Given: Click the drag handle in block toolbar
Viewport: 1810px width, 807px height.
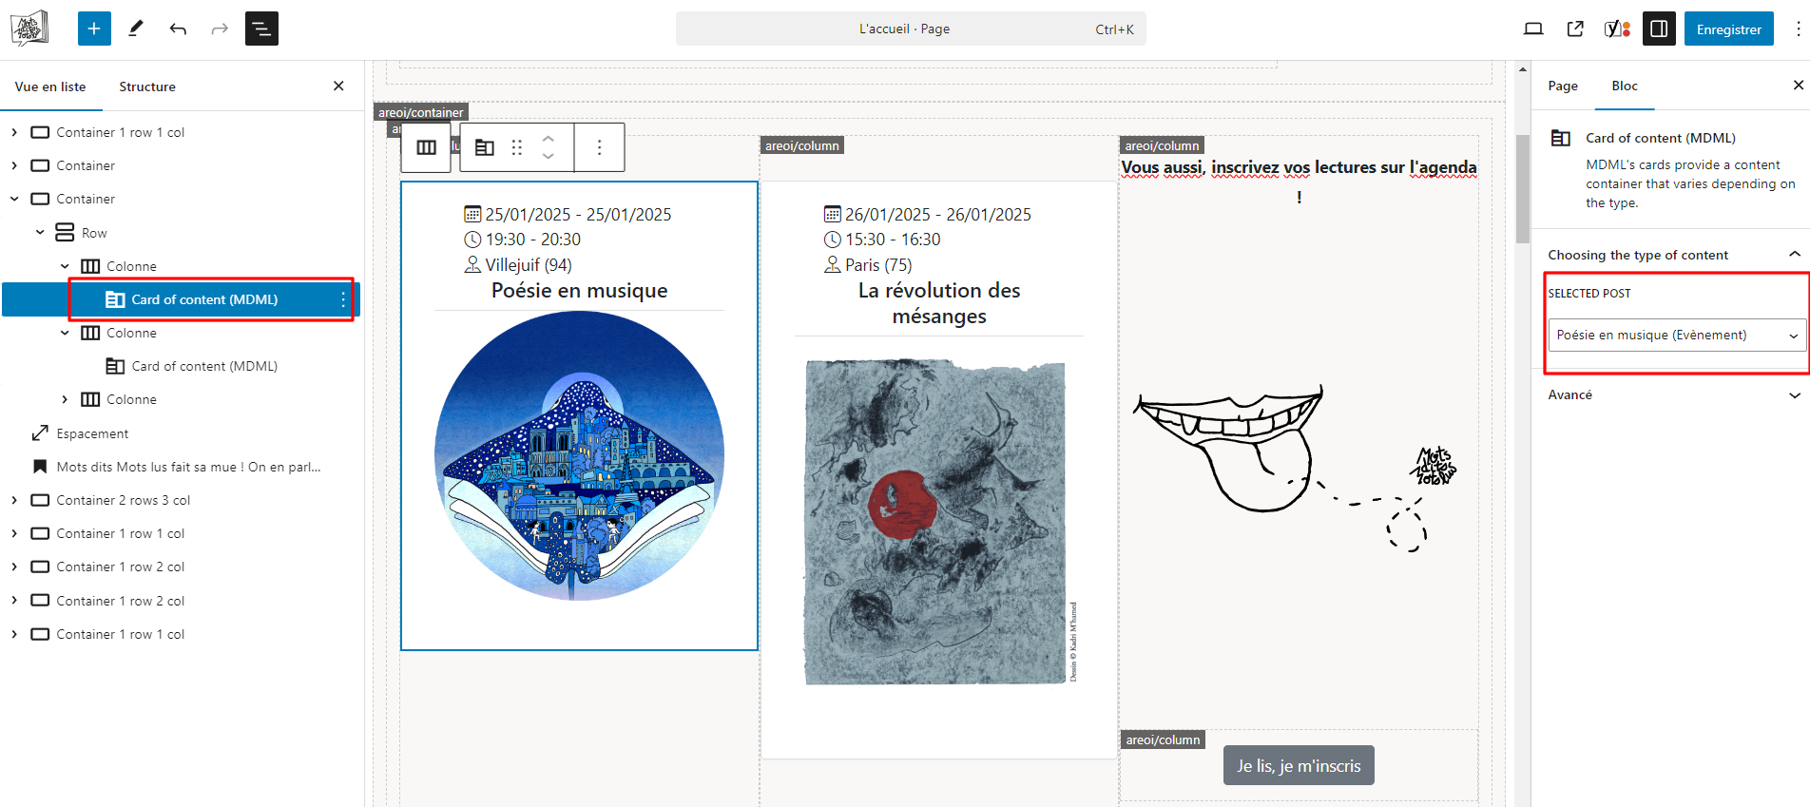Looking at the screenshot, I should pos(517,147).
